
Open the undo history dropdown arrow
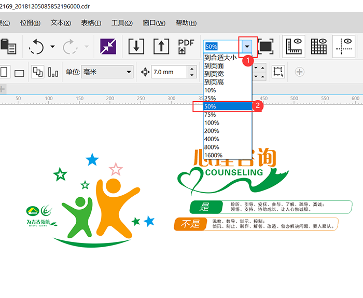point(53,47)
